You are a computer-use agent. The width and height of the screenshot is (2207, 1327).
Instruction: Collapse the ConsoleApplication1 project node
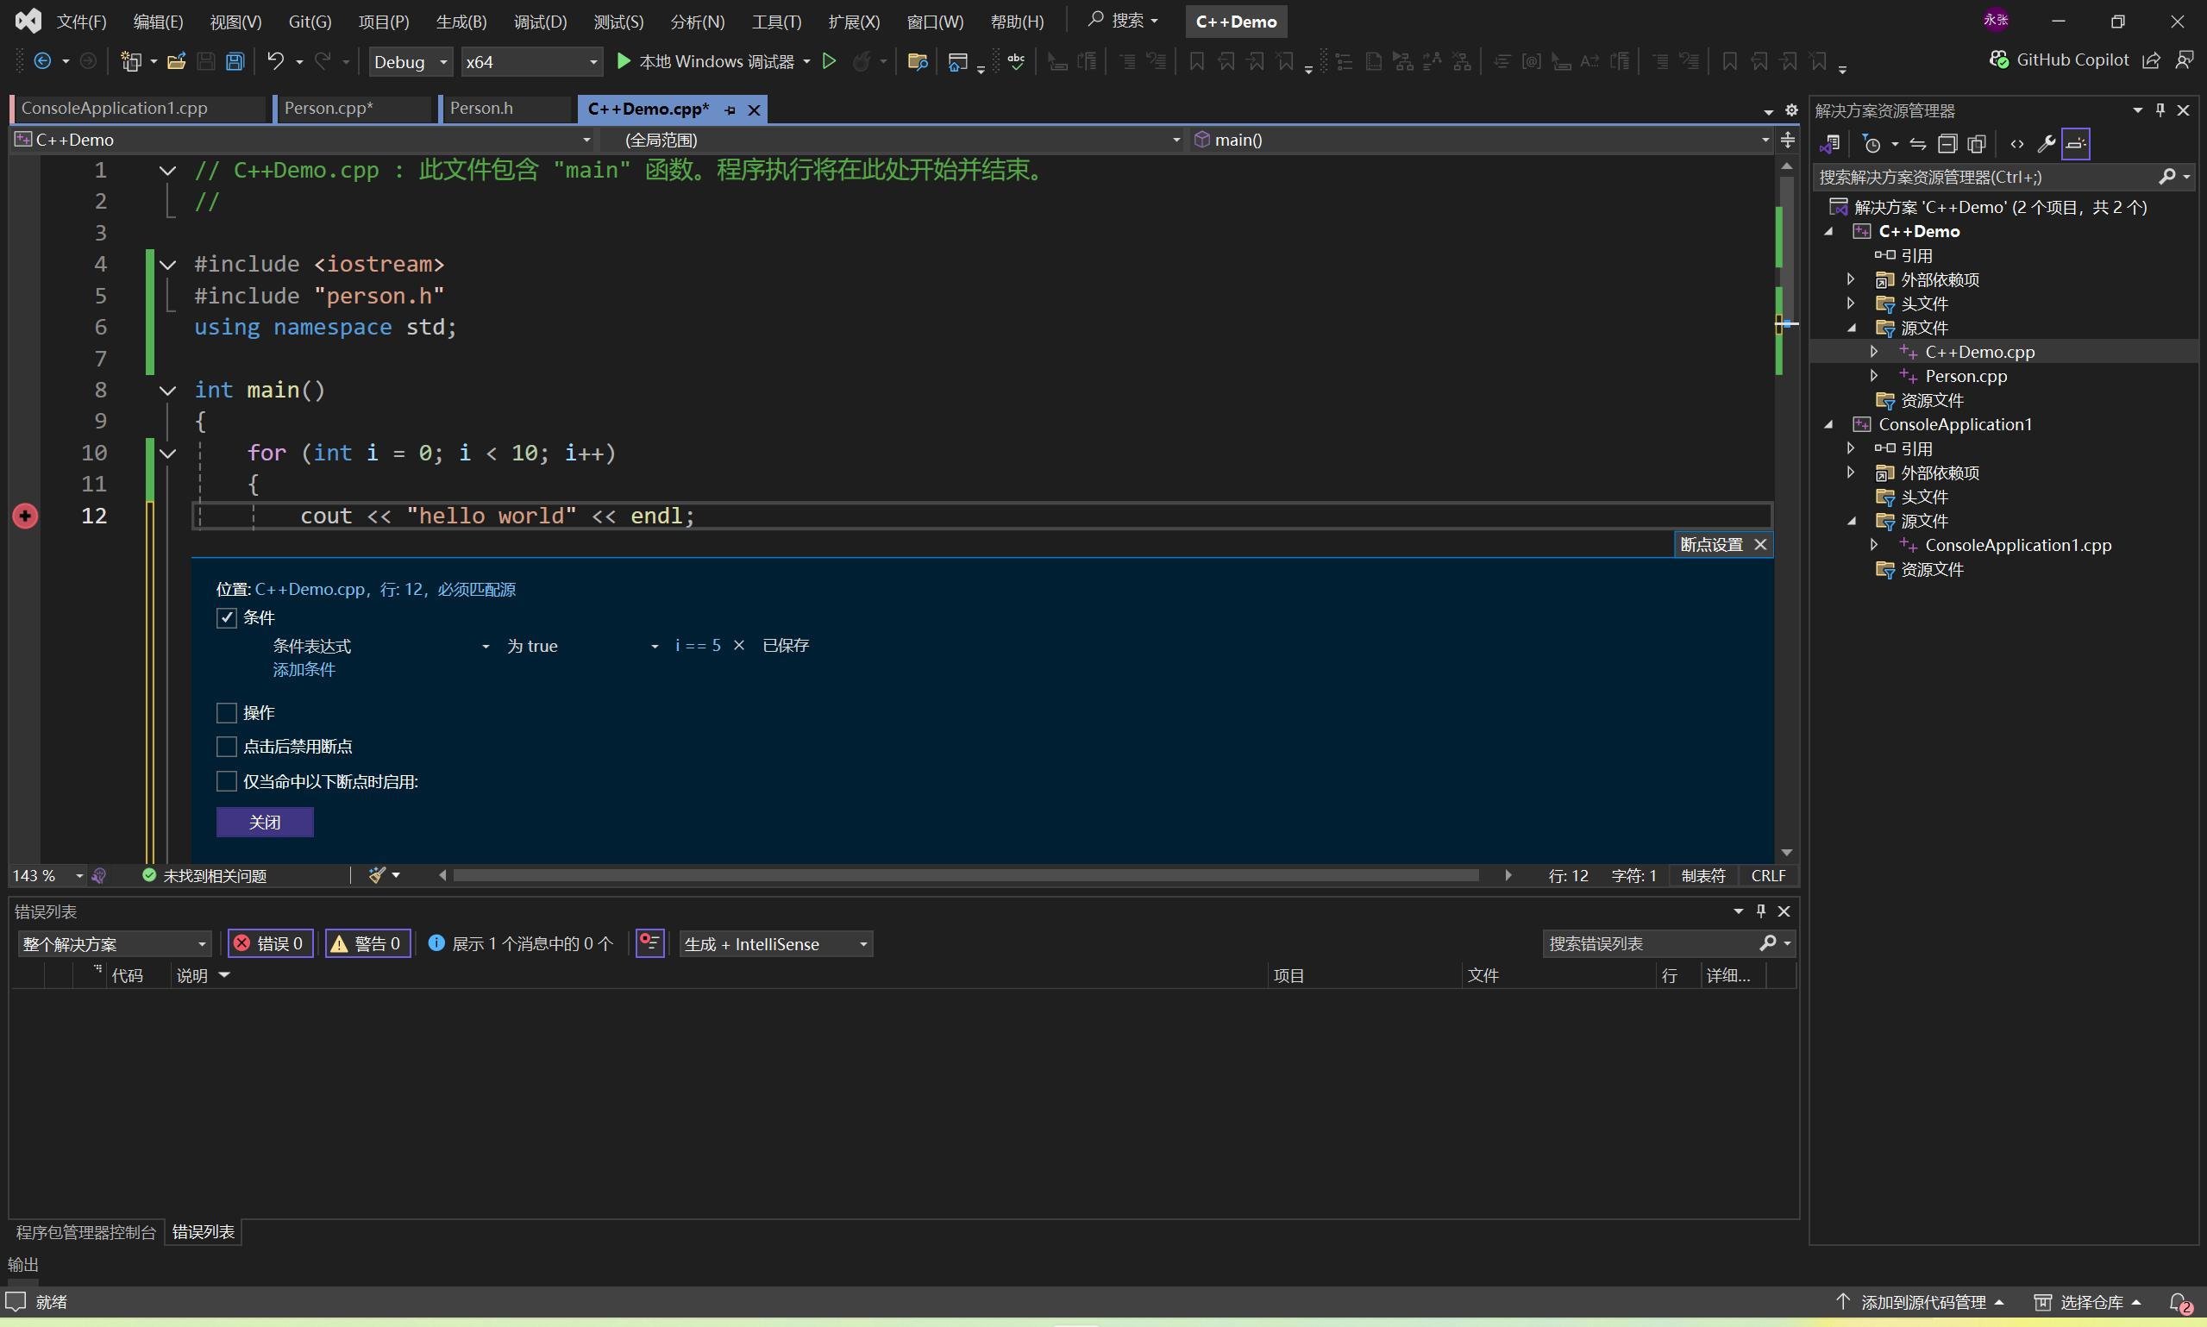(x=1828, y=425)
